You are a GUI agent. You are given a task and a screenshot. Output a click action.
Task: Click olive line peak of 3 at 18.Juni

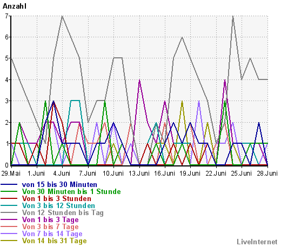tap(182, 101)
